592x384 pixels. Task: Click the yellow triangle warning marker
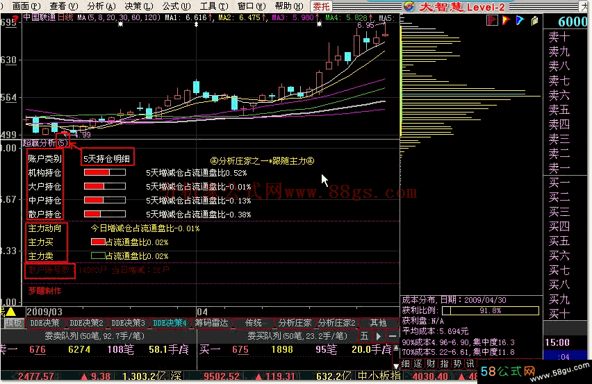pyautogui.click(x=10, y=312)
